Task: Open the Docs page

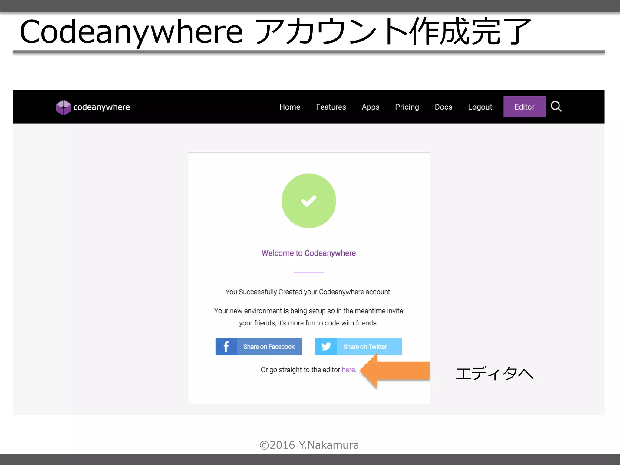Action: (444, 107)
